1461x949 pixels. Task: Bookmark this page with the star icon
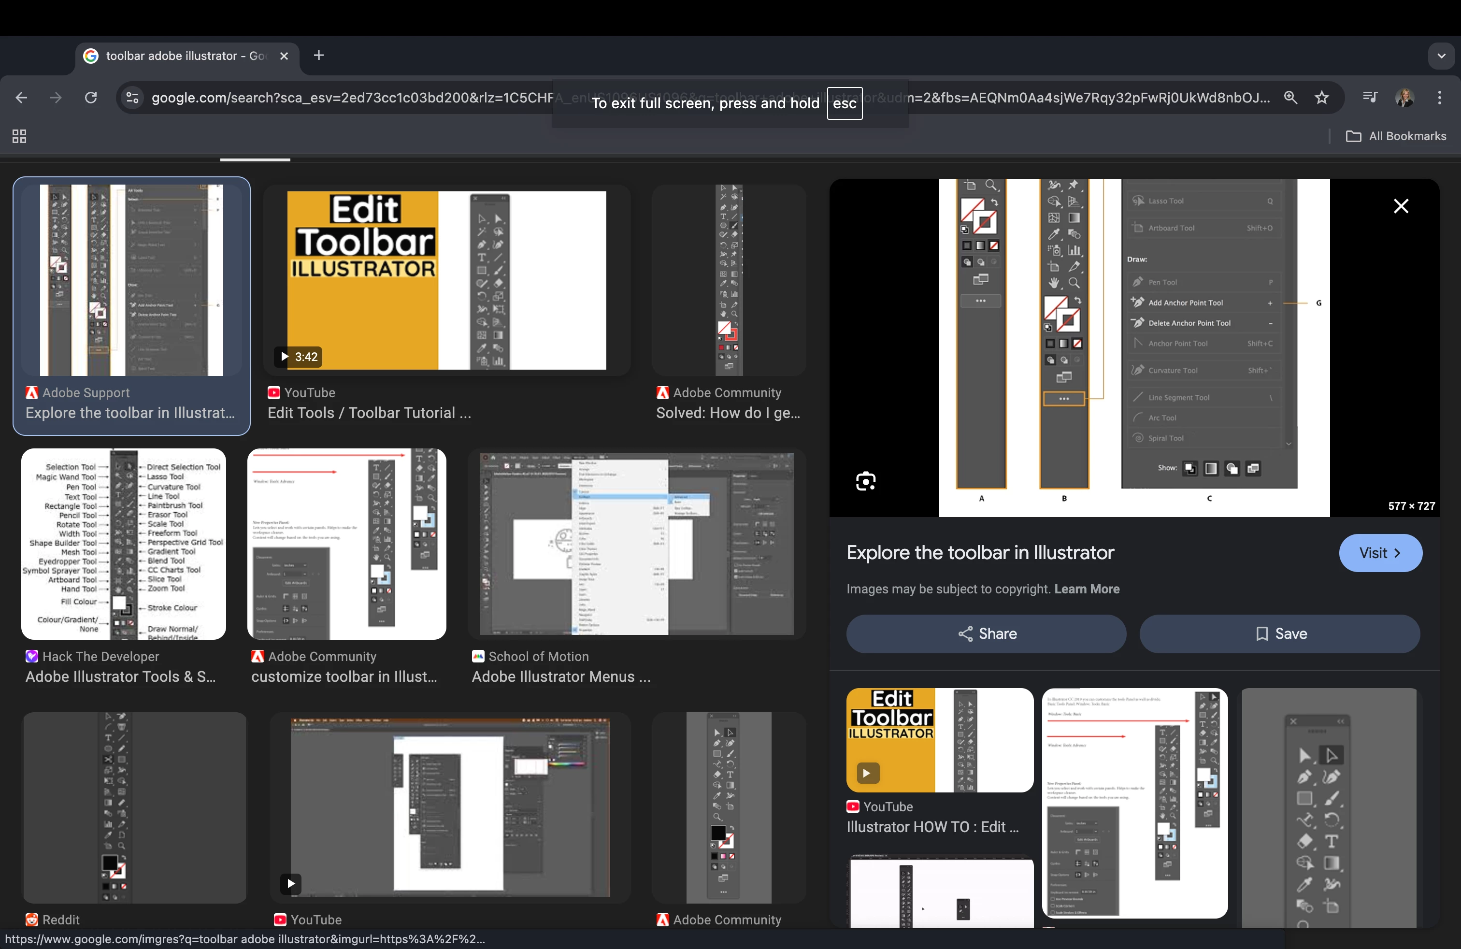tap(1322, 98)
